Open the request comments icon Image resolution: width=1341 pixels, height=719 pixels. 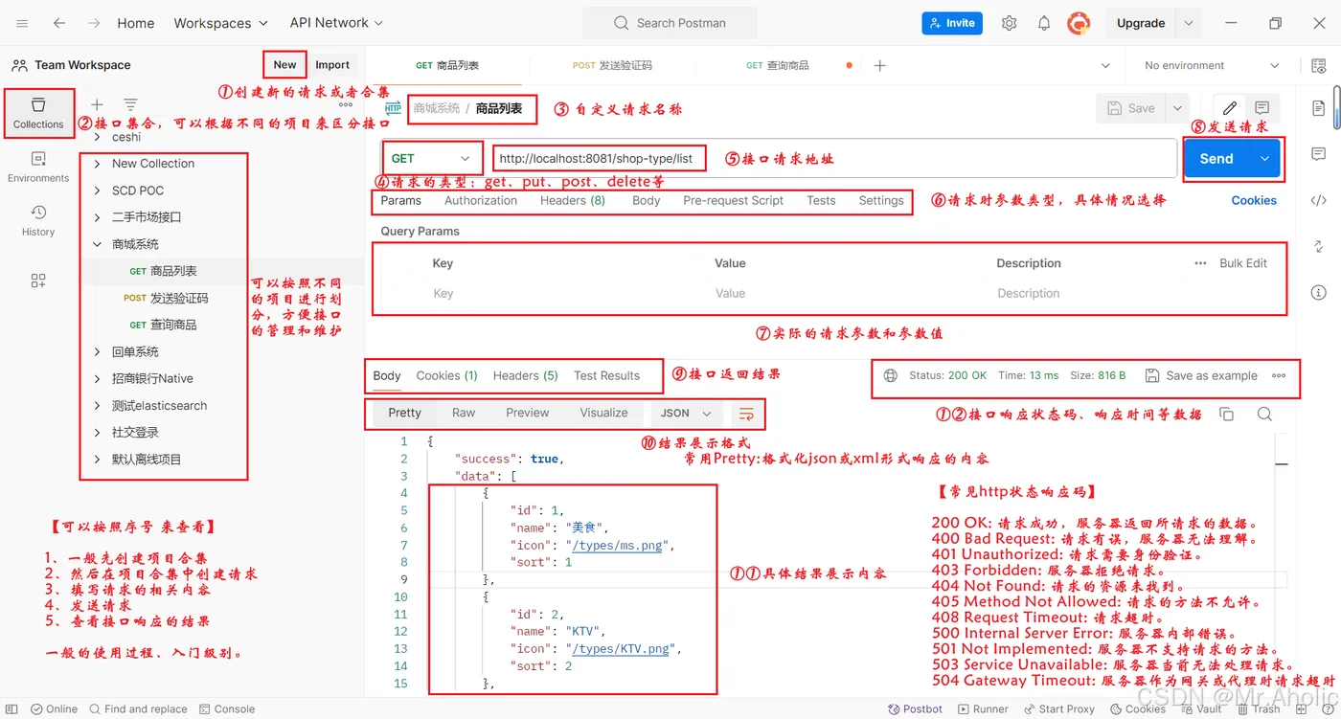(x=1261, y=108)
